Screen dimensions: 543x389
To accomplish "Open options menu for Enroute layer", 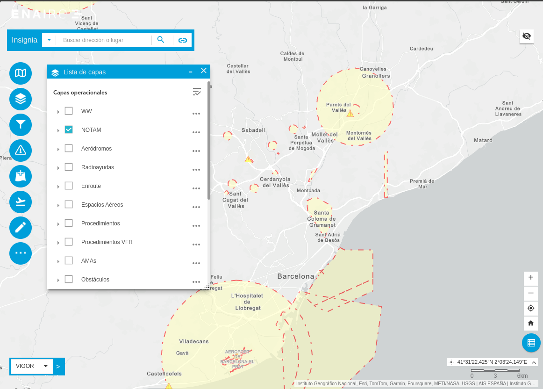I will click(x=196, y=188).
